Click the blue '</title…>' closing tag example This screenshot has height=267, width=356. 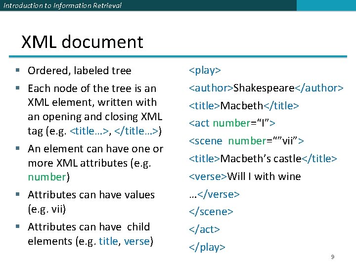pos(136,131)
